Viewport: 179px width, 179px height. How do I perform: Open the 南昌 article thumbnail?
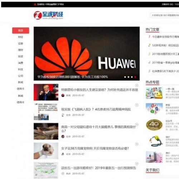(46, 131)
